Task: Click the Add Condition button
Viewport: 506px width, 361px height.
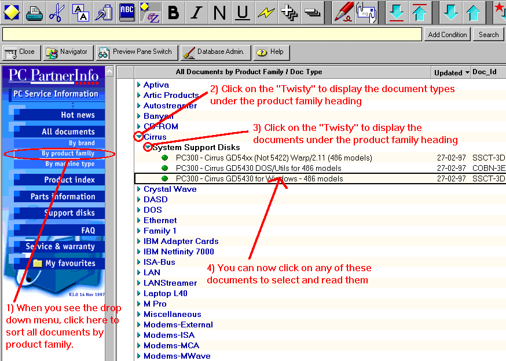Action: 447,35
